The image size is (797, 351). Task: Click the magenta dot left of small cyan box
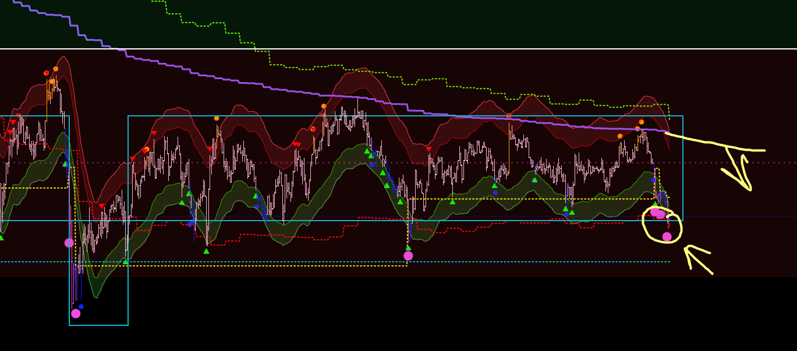click(x=69, y=242)
